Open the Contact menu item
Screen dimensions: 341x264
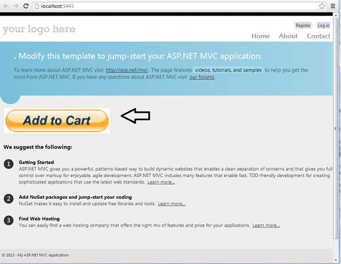(x=319, y=36)
